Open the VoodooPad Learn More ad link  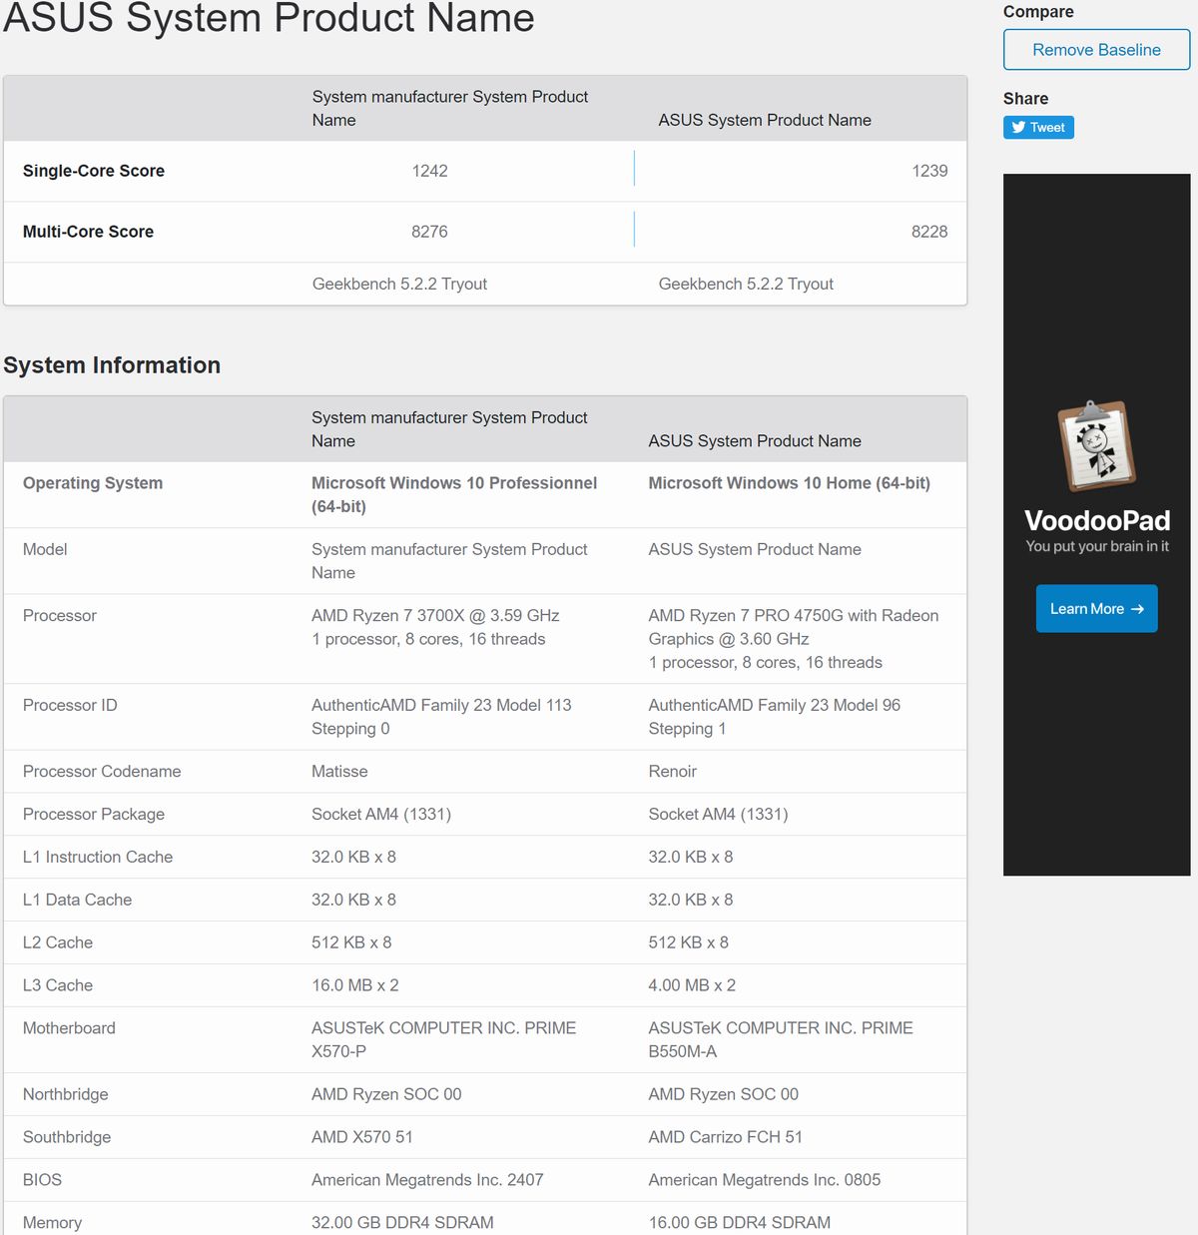(1096, 608)
